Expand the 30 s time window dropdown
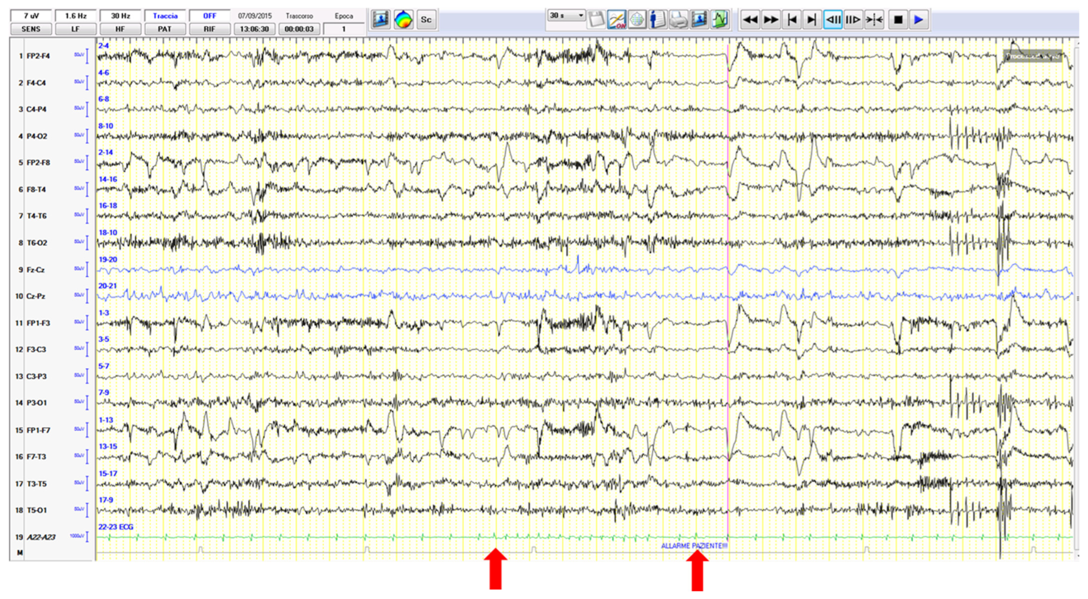 tap(581, 16)
